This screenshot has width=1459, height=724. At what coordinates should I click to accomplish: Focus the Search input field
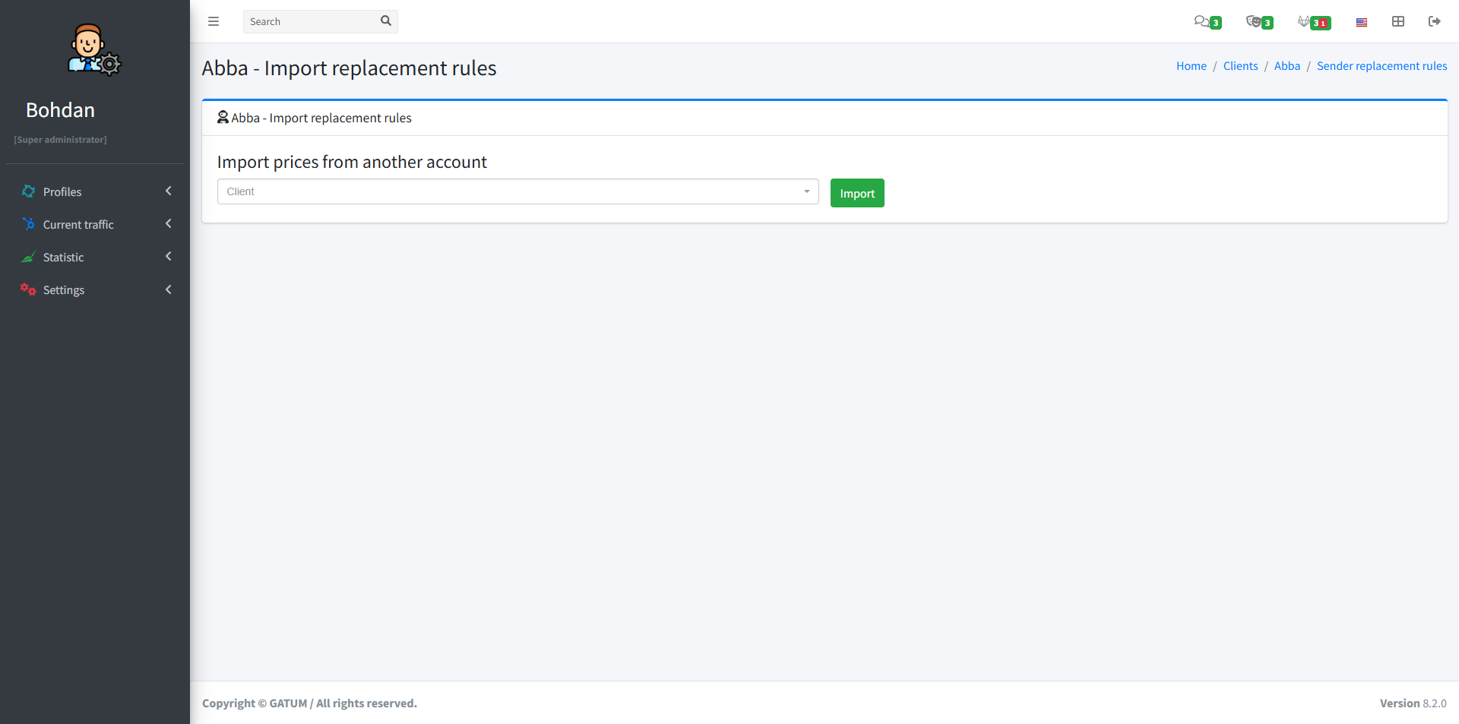[x=312, y=21]
